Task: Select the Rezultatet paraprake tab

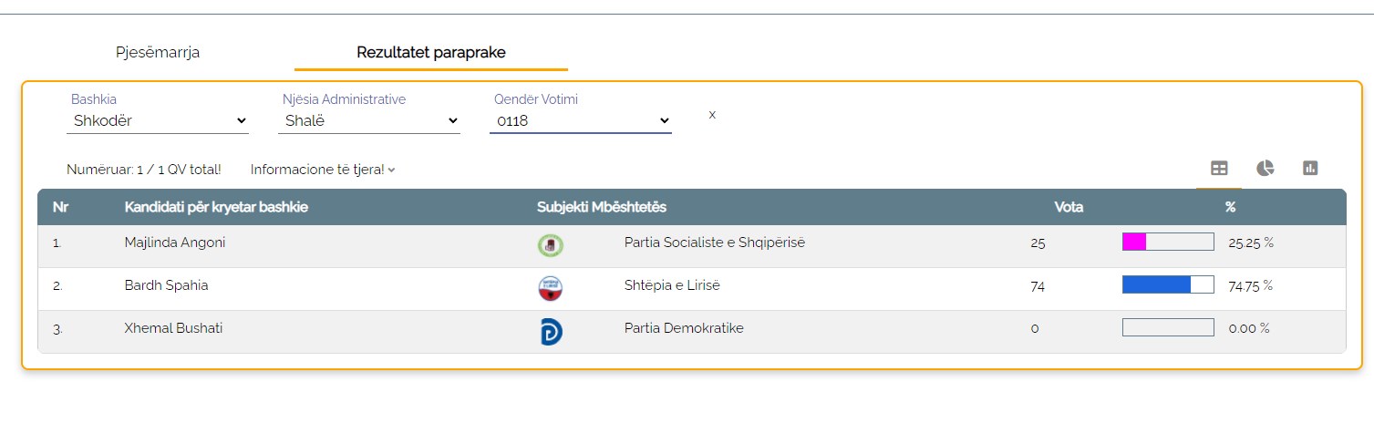Action: coord(431,52)
